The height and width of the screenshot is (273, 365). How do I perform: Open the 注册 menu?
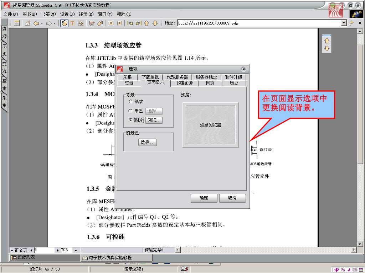click(86, 14)
